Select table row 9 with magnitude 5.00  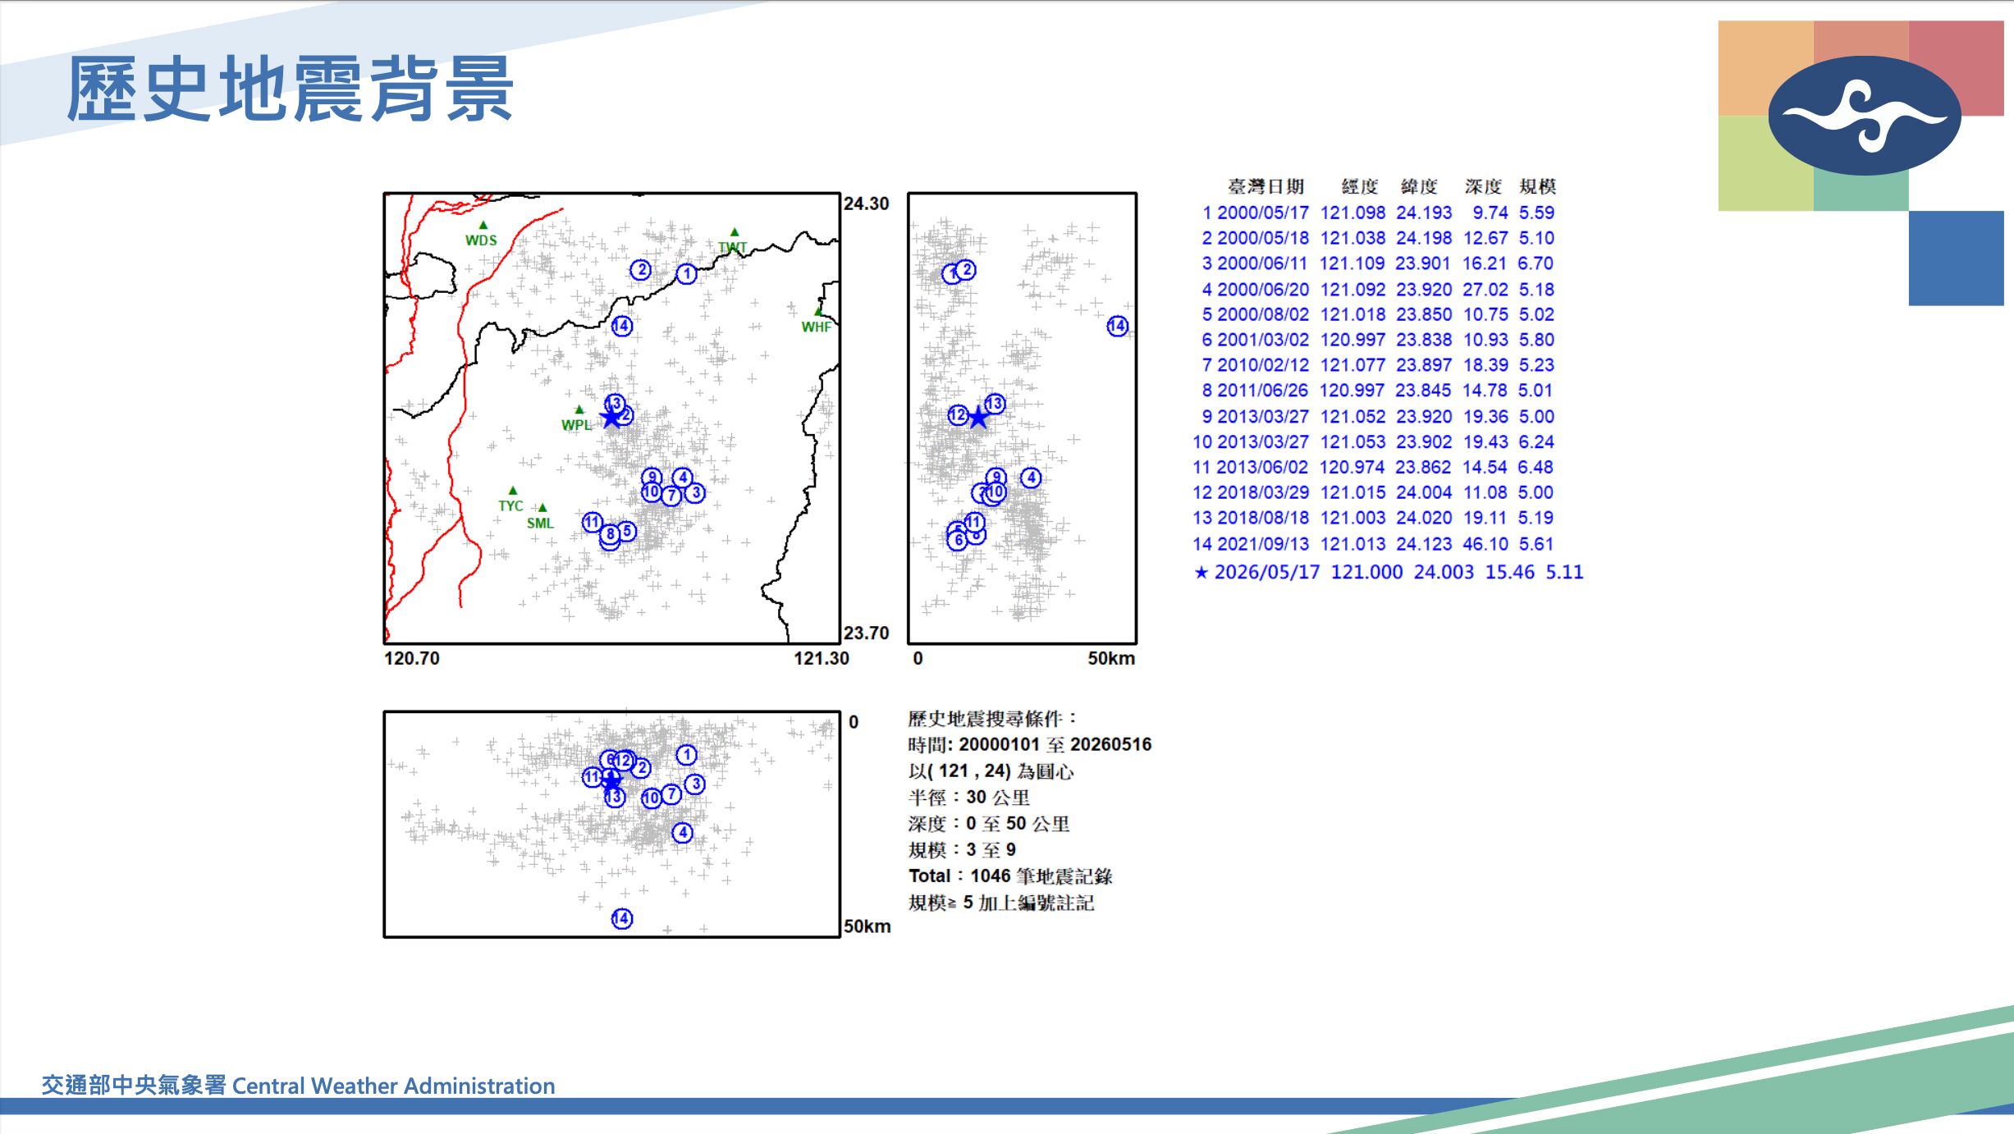pos(1379,416)
